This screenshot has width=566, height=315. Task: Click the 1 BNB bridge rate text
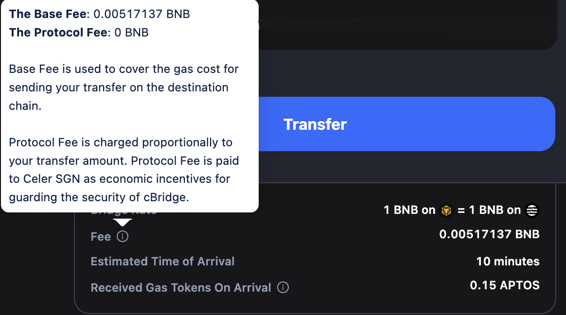tap(409, 210)
